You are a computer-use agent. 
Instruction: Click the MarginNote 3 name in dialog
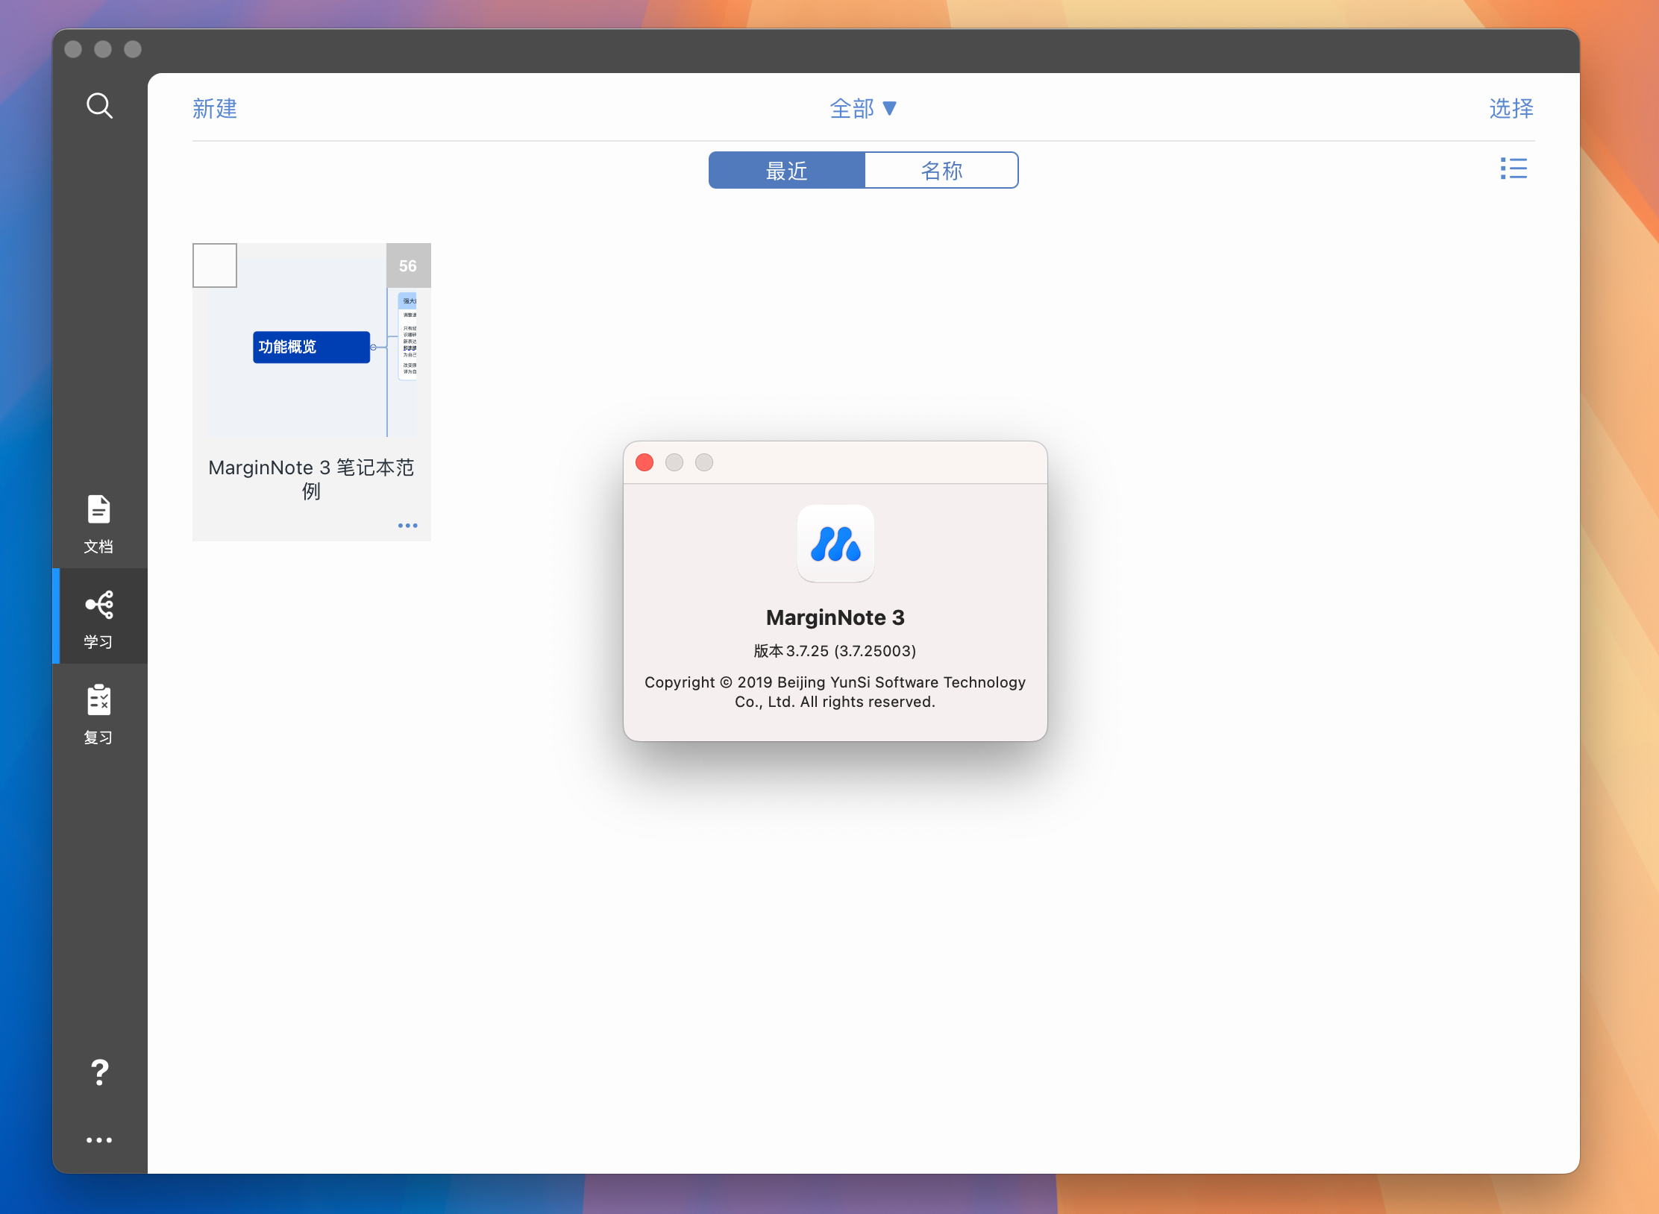[x=835, y=617]
